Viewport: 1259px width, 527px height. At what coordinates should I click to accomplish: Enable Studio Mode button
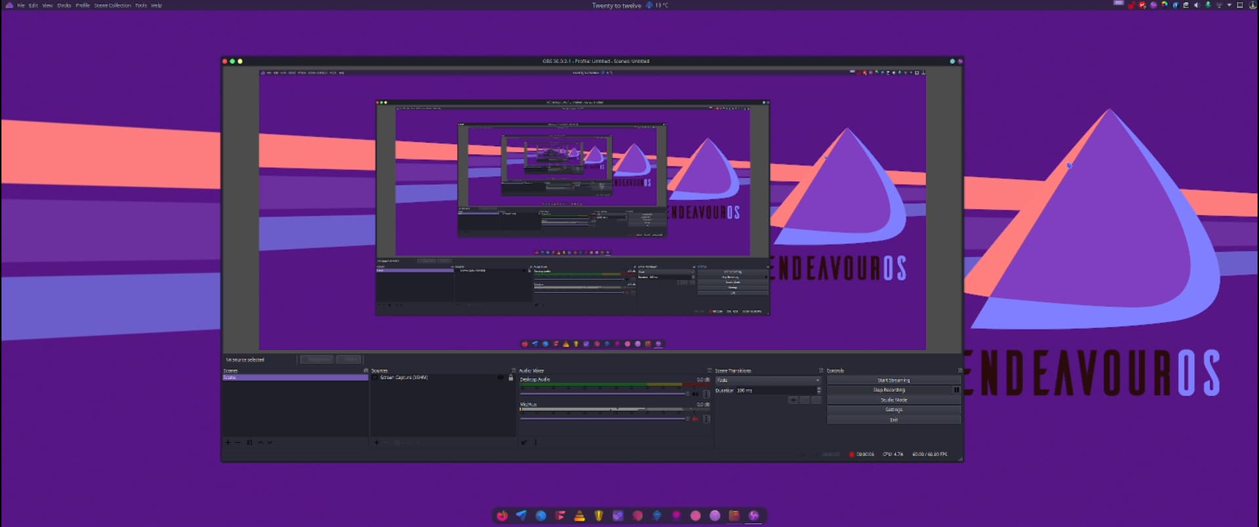(894, 400)
